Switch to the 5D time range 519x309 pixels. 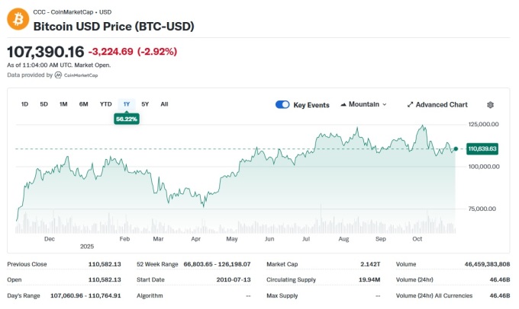point(44,104)
